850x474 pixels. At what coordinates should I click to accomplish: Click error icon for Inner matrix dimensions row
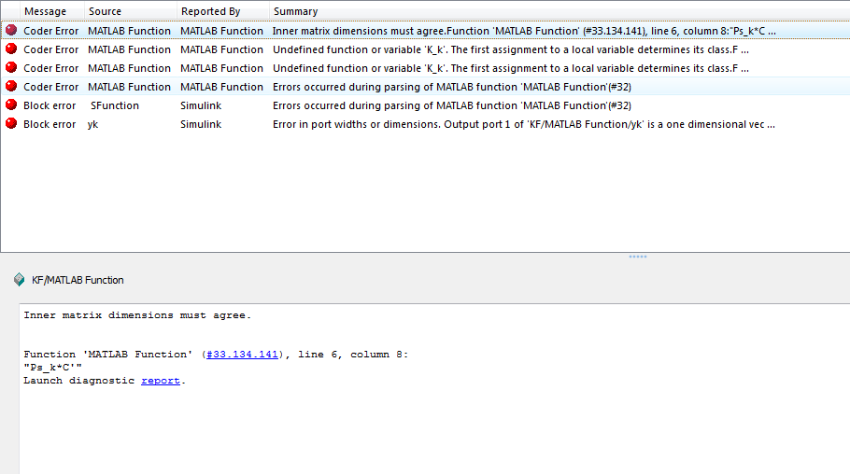[11, 31]
